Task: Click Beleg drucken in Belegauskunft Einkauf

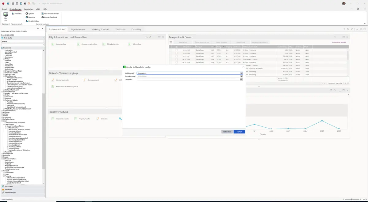Action: (221, 42)
